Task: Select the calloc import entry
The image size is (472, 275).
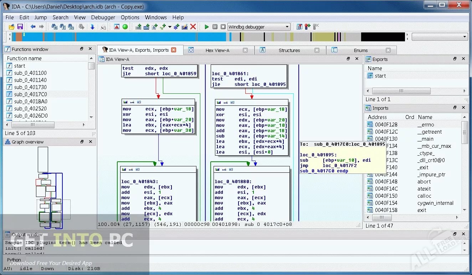Action: coord(424,196)
